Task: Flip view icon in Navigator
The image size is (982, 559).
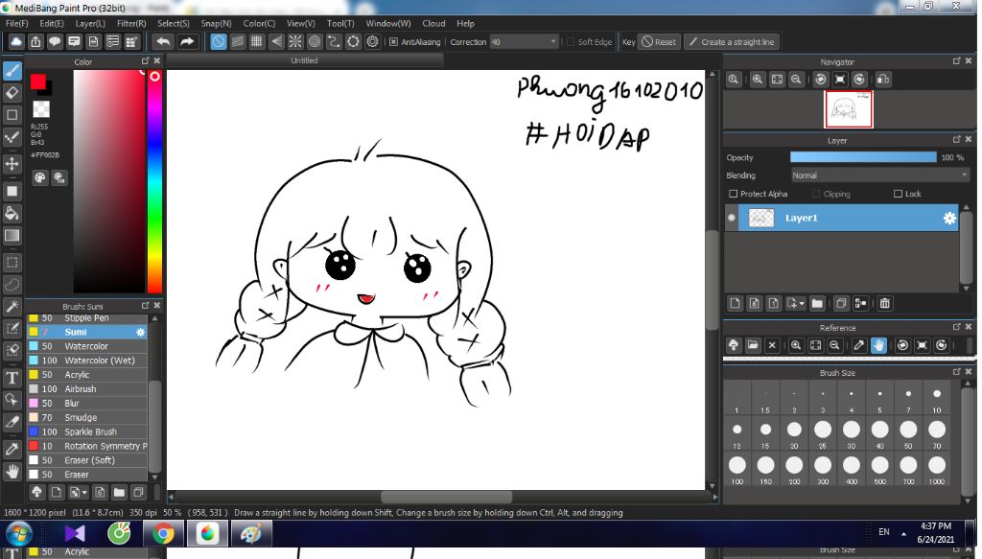Action: tap(883, 80)
